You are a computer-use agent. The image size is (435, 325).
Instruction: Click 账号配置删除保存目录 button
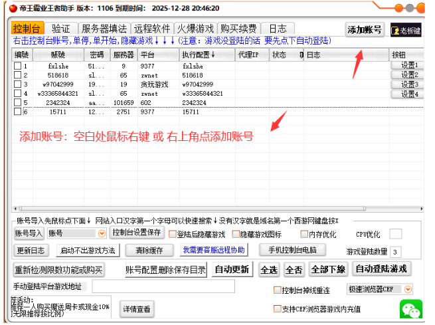point(166,270)
